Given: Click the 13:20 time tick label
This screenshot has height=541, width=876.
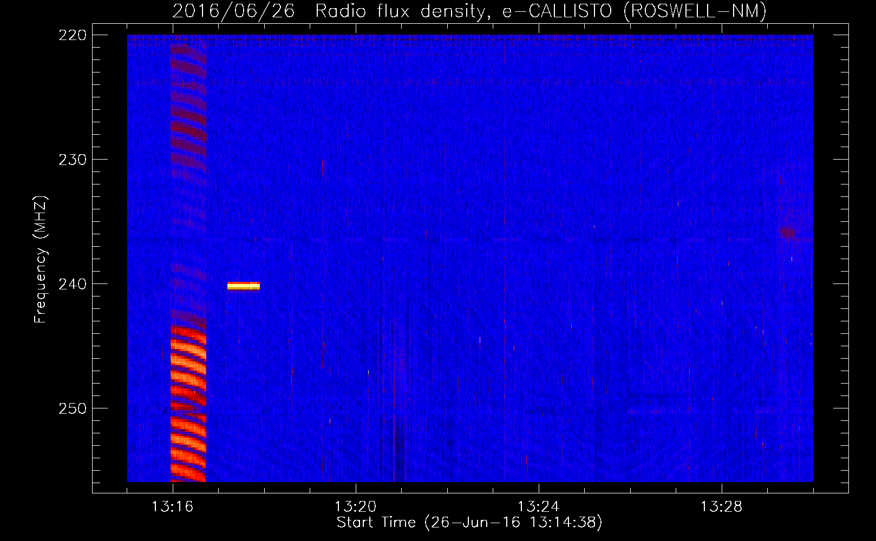Looking at the screenshot, I should (x=356, y=507).
